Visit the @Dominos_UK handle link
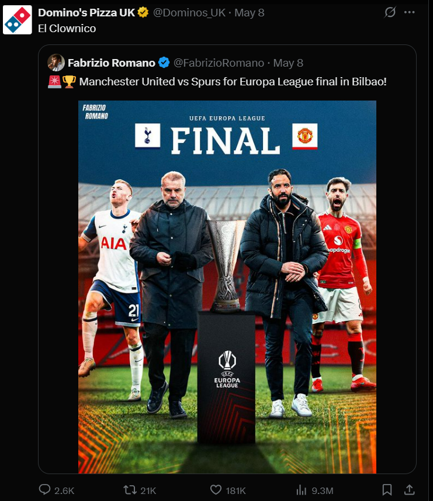The width and height of the screenshot is (433, 501). pos(189,12)
